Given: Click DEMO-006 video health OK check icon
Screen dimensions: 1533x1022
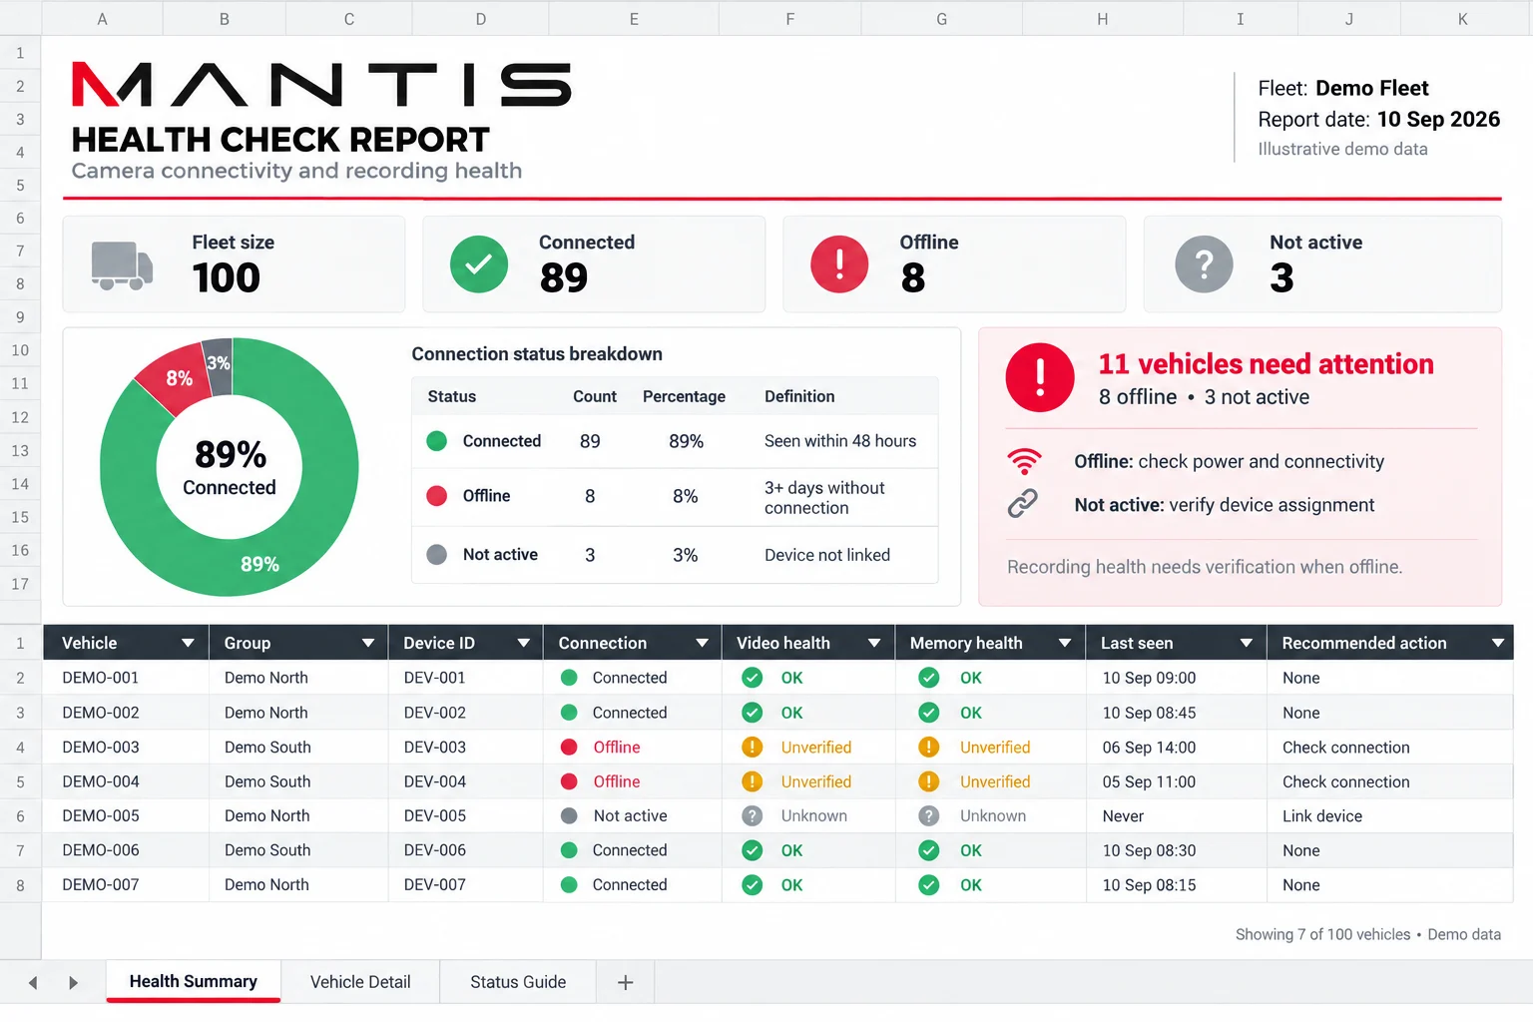Looking at the screenshot, I should (753, 850).
